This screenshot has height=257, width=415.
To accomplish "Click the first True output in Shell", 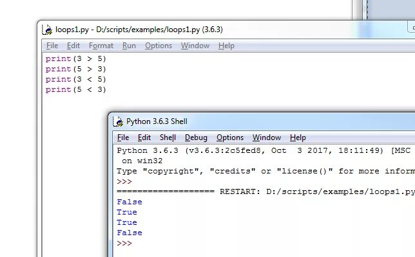I will coord(127,212).
